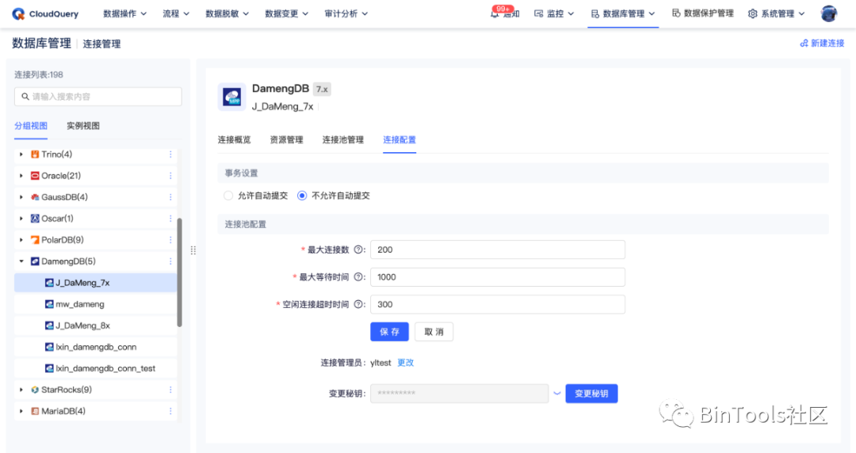Switch to the 连接概览 tab

pyautogui.click(x=234, y=139)
